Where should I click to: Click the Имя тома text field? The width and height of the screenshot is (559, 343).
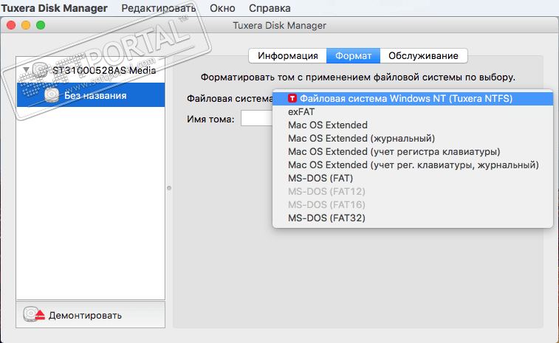[257, 118]
